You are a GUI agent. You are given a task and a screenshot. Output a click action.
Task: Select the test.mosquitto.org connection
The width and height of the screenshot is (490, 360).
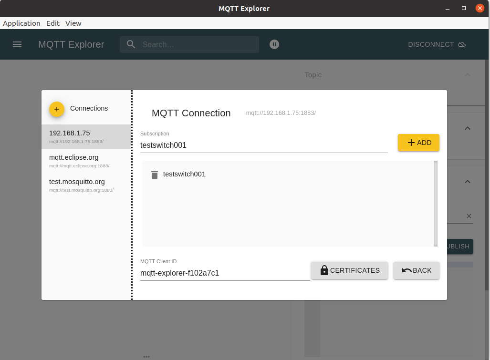click(86, 185)
